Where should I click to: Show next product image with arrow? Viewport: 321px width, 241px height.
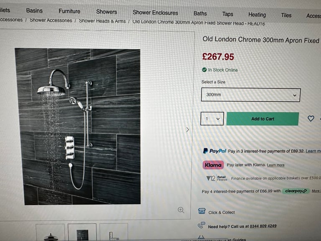(188, 130)
